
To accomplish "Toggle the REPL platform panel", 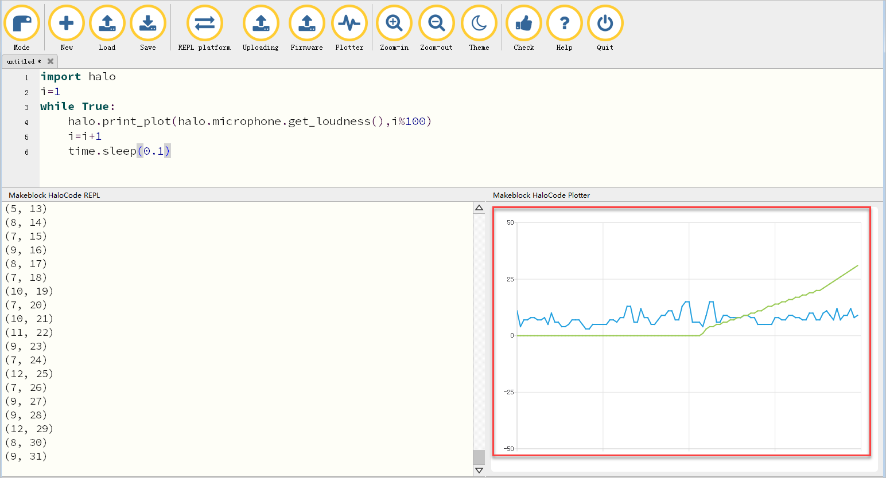I will [x=204, y=23].
